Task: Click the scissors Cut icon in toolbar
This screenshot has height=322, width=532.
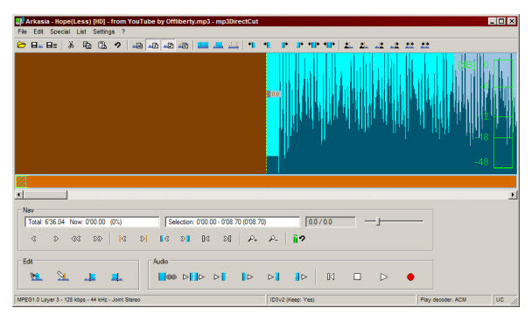Action: pyautogui.click(x=71, y=45)
